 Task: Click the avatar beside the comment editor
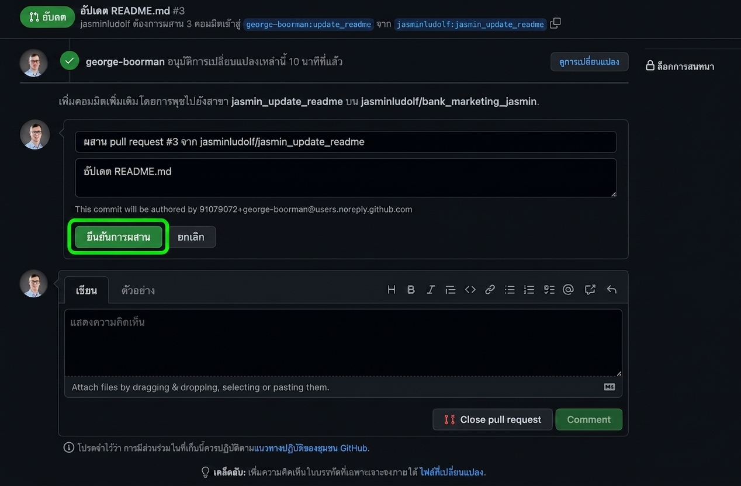[x=34, y=284]
